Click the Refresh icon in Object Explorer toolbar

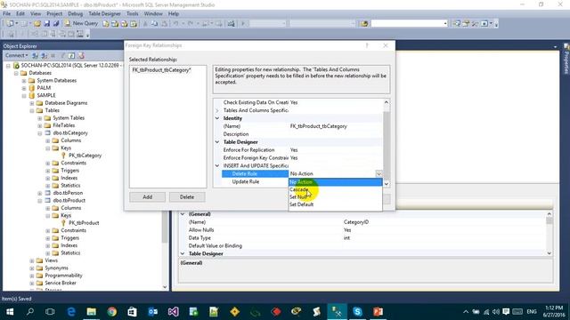click(x=71, y=55)
